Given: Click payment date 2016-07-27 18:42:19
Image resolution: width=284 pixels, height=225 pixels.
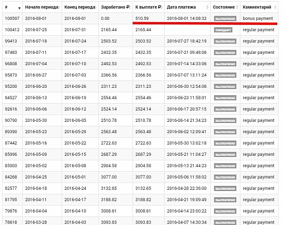Looking at the screenshot, I should pyautogui.click(x=186, y=41).
